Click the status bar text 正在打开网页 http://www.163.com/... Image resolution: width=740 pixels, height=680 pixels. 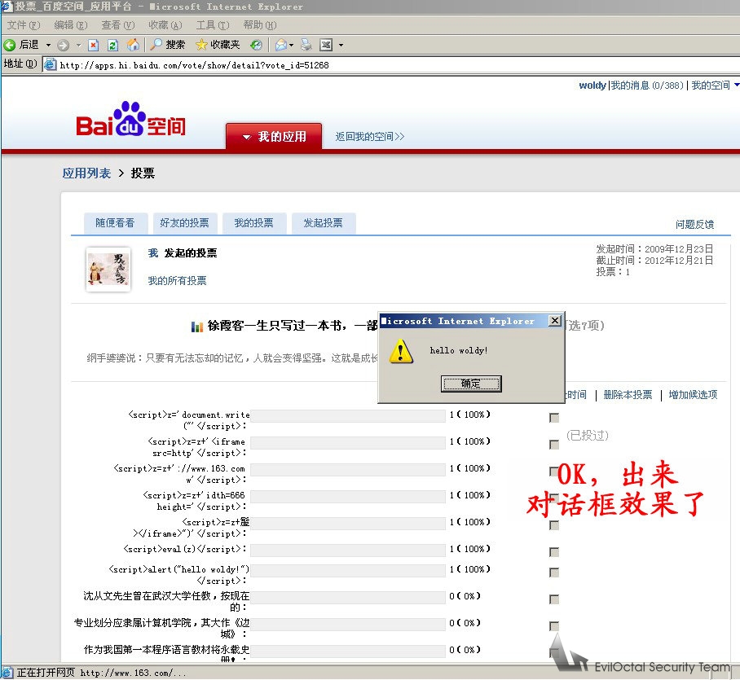102,673
